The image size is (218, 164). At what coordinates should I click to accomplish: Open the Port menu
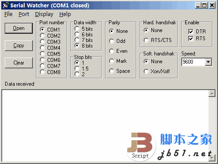pyautogui.click(x=24, y=14)
